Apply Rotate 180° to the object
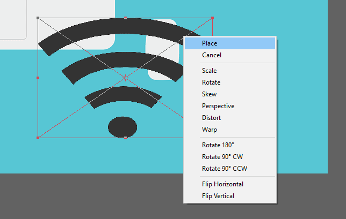Image resolution: width=346 pixels, height=219 pixels. point(230,145)
